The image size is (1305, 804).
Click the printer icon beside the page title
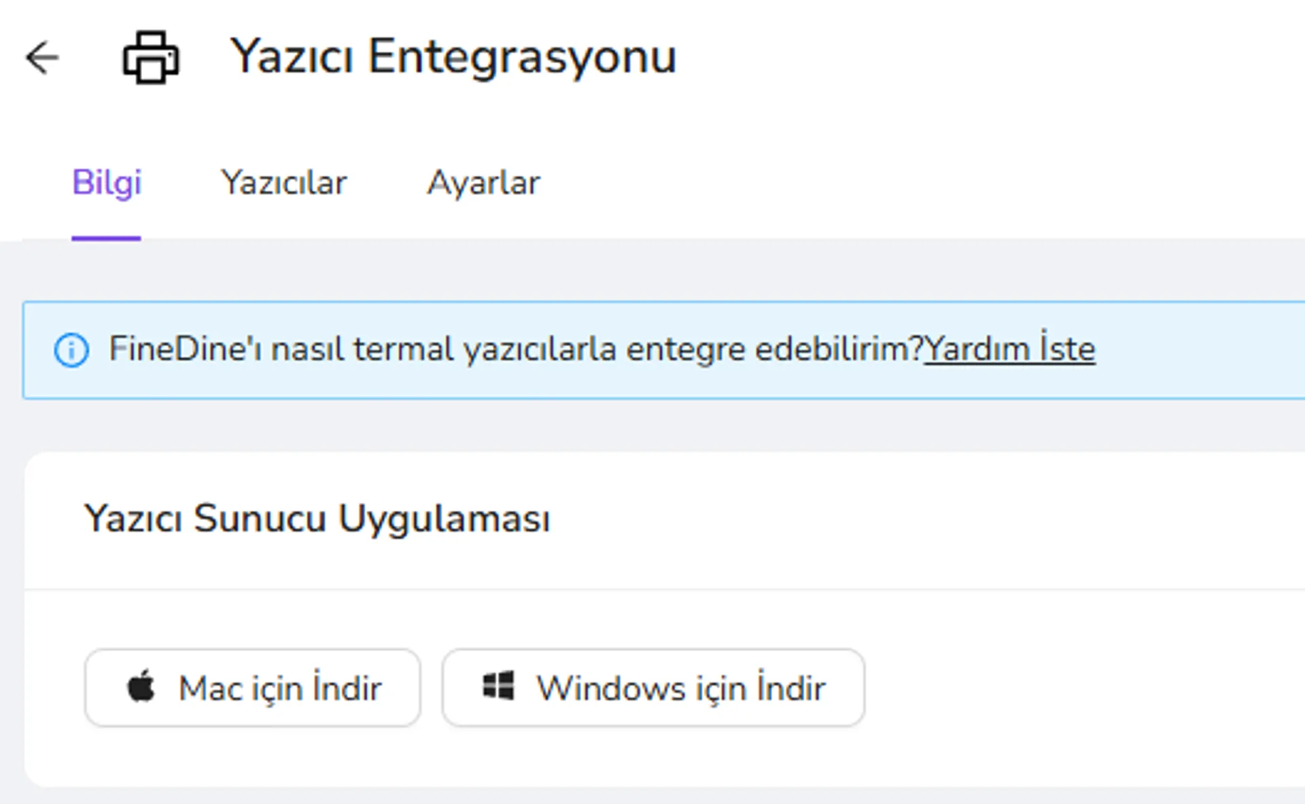pyautogui.click(x=151, y=57)
